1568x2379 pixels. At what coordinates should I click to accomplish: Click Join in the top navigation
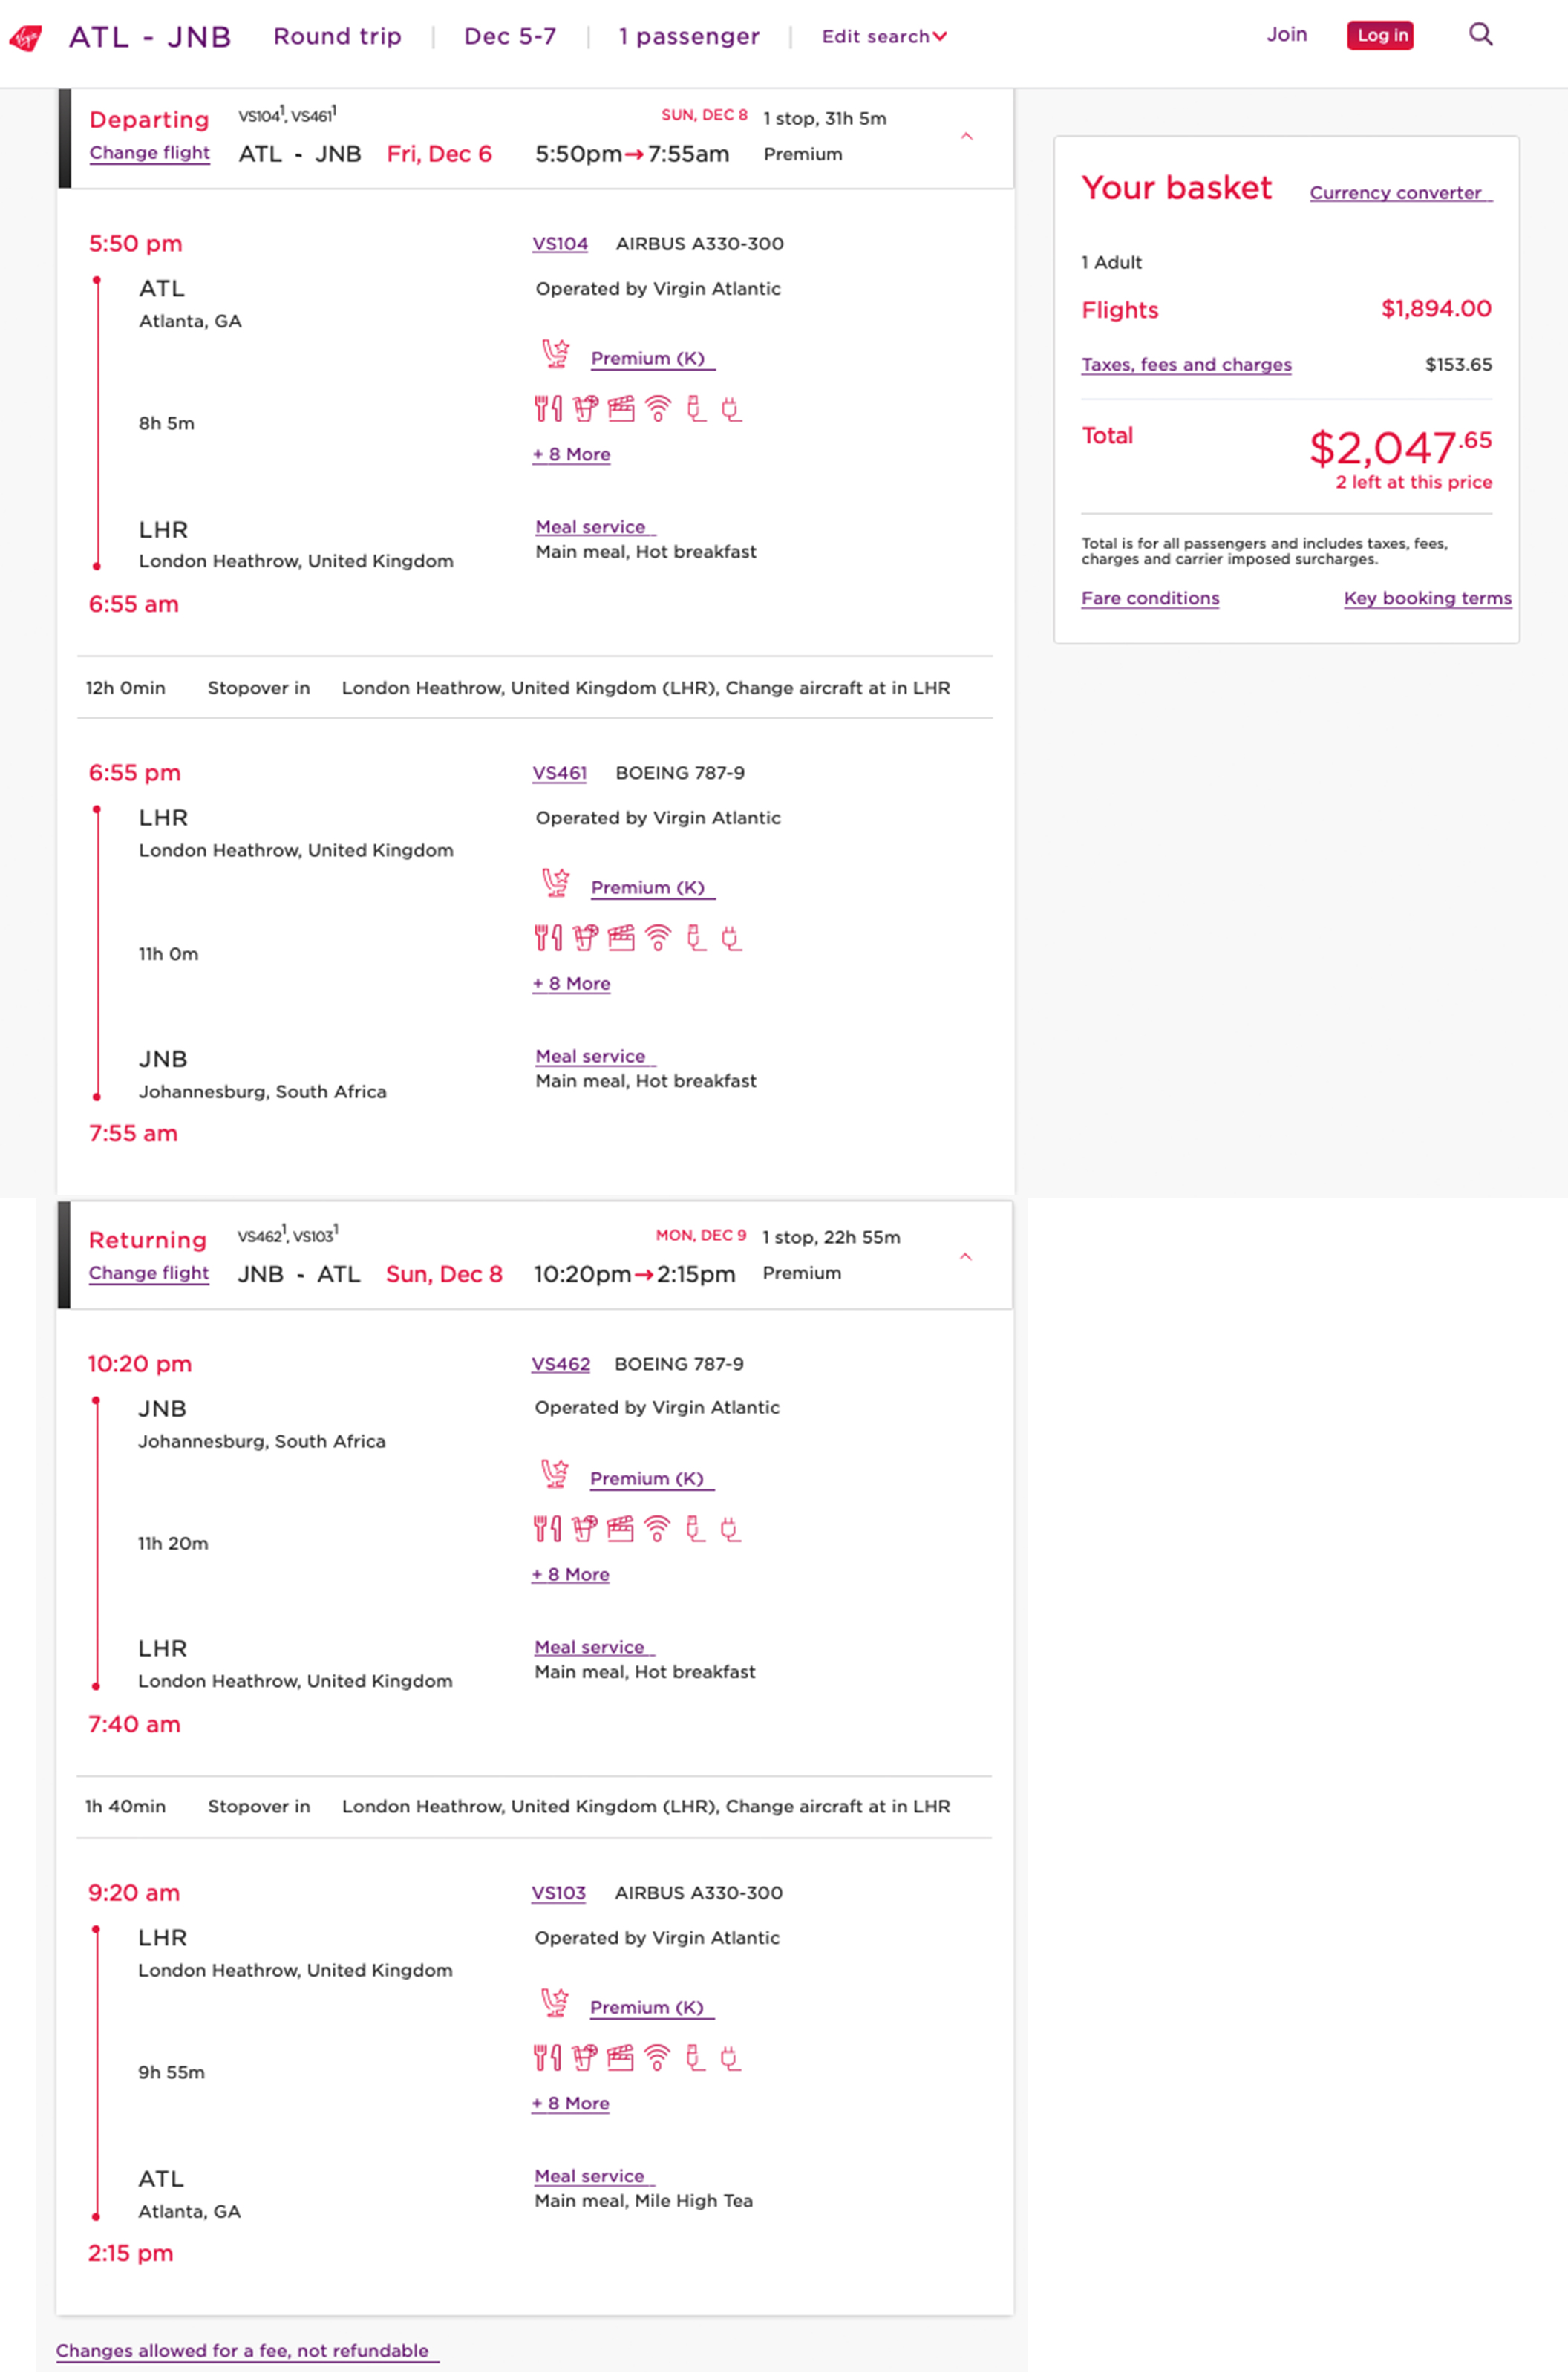tap(1286, 35)
